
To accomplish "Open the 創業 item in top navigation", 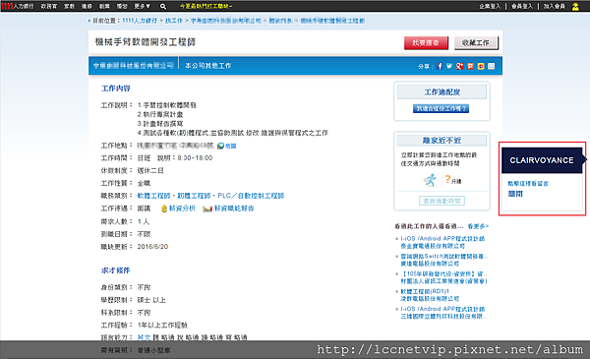I will coord(104,6).
